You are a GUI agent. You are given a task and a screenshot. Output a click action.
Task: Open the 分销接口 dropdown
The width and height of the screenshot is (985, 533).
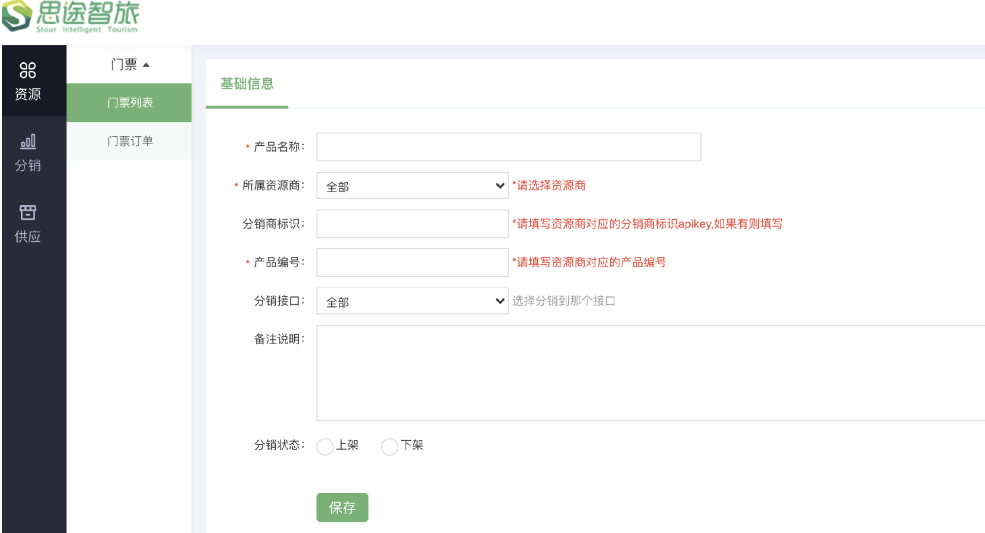point(412,301)
